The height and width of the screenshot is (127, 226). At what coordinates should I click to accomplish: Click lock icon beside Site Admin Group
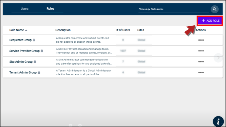click(x=35, y=62)
